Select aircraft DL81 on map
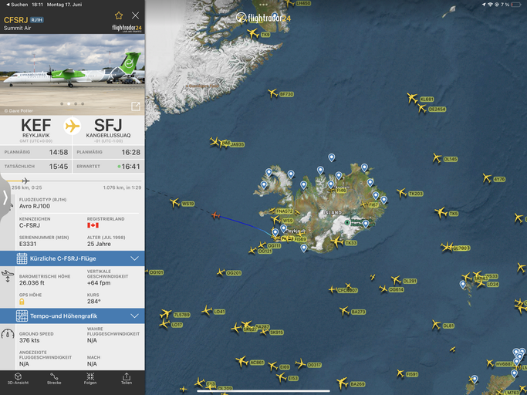 pos(436,325)
